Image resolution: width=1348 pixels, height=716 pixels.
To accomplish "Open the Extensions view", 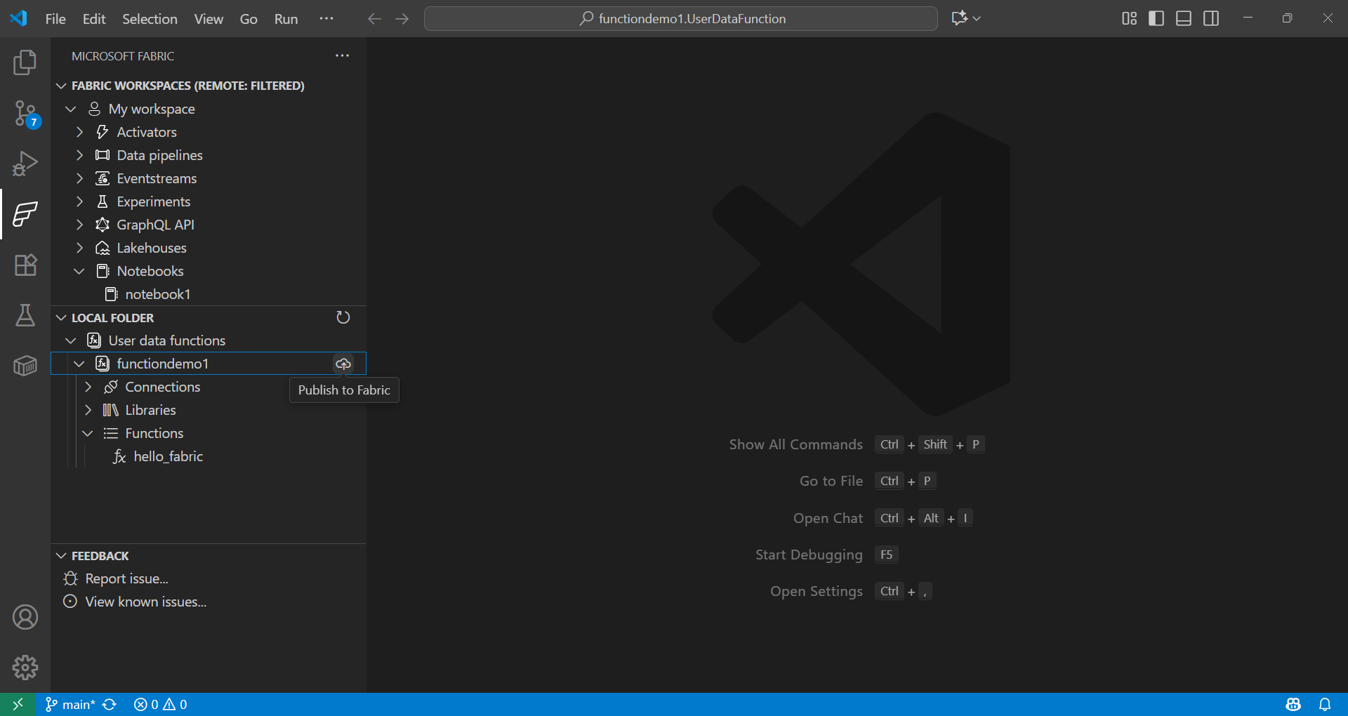I will coord(25,265).
